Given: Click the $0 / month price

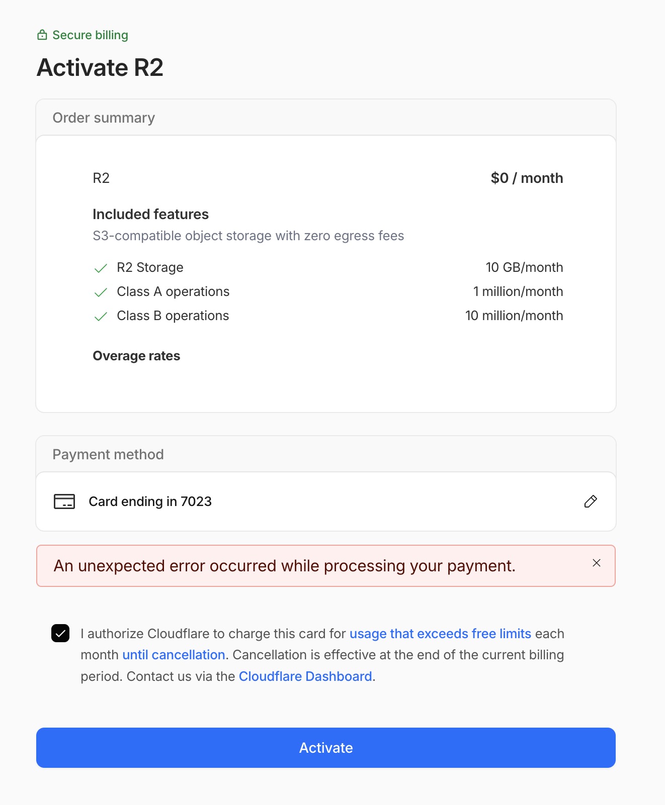Looking at the screenshot, I should 527,178.
